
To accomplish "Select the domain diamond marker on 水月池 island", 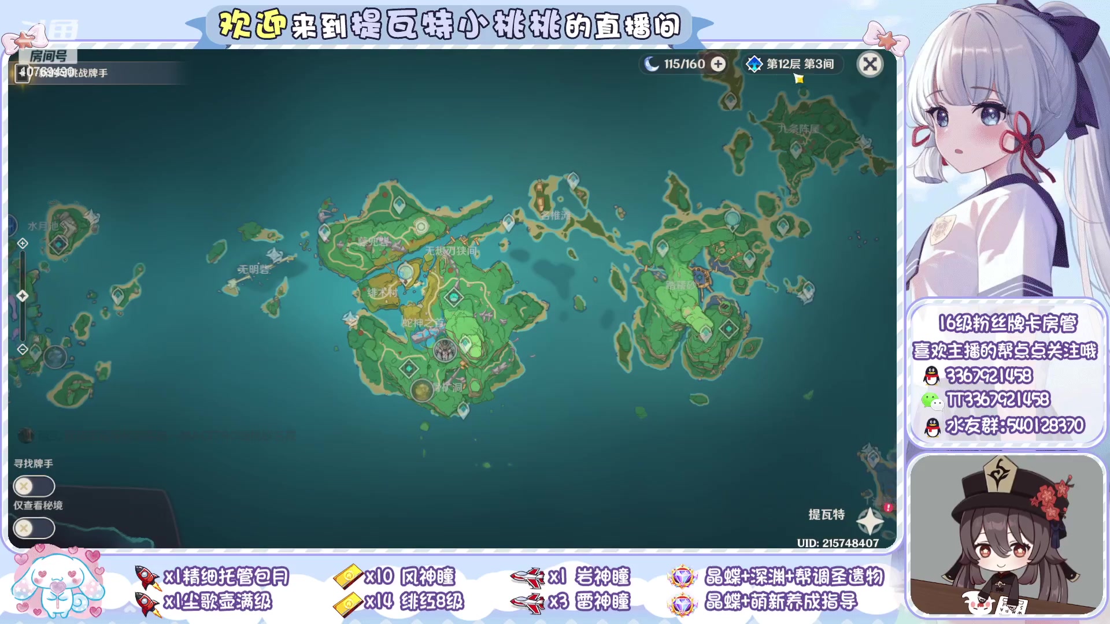I will pos(58,245).
